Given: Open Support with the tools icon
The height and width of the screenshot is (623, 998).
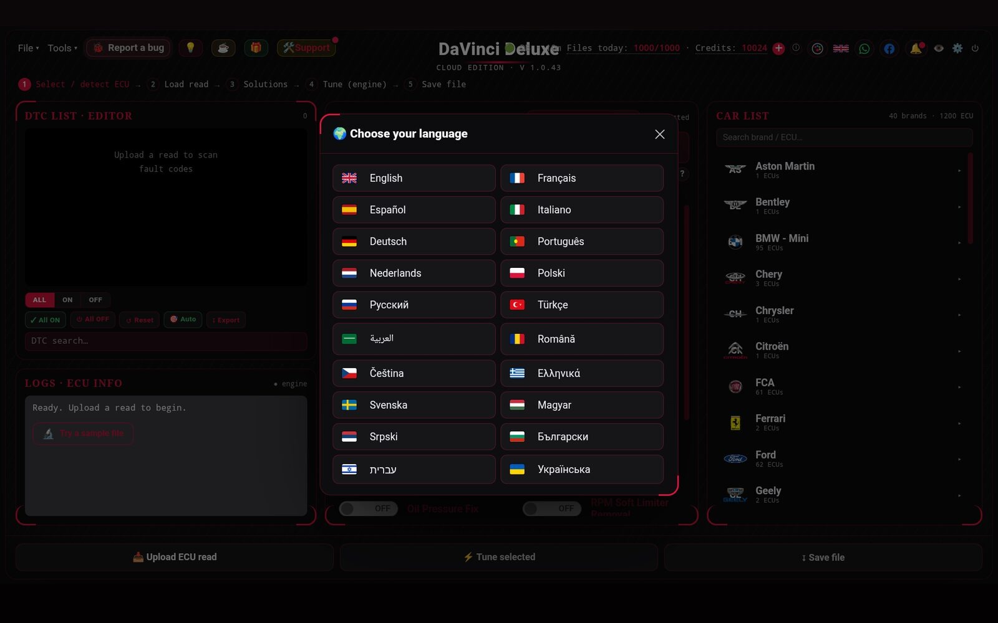Looking at the screenshot, I should 306,48.
